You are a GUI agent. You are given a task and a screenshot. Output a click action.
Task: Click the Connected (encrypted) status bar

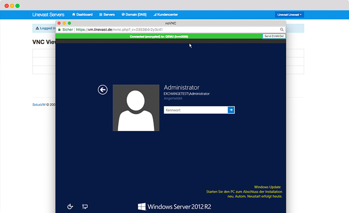pos(159,37)
